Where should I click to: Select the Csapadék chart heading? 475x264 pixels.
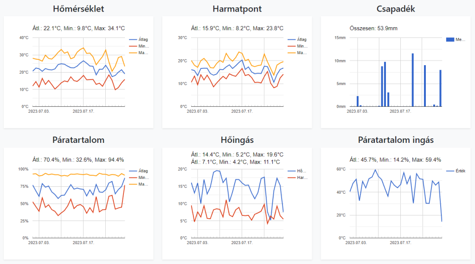click(x=396, y=9)
